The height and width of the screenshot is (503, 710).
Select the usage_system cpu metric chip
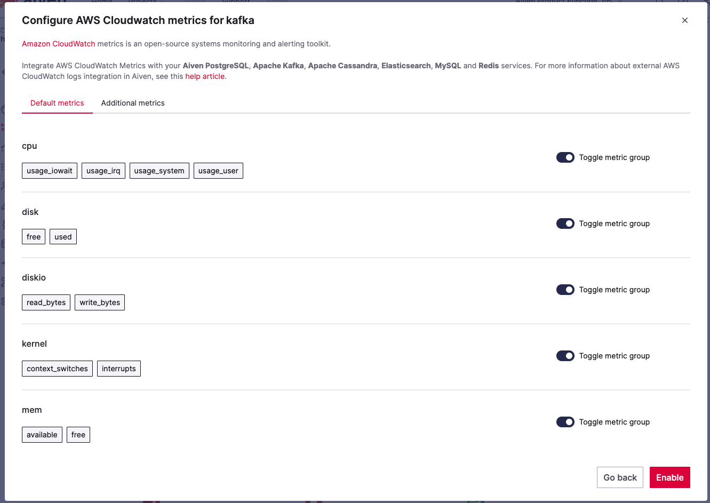pos(159,170)
